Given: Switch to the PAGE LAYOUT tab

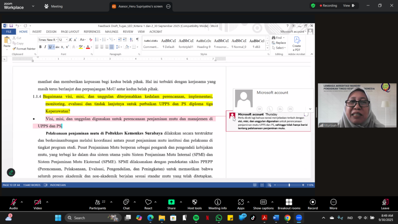Looking at the screenshot, I should (70, 32).
